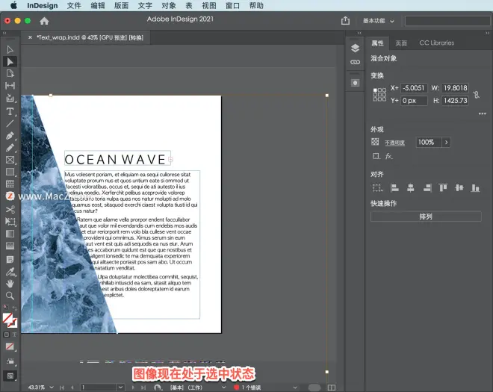Screen dimensions: 493x392
Task: Click the corner options icon in Appearance
Action: tap(376, 156)
